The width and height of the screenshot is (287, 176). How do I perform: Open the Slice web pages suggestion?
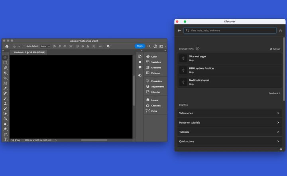229,58
